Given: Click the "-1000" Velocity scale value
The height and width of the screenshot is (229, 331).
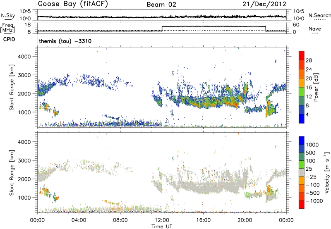Looking at the screenshot, I should click(314, 201).
